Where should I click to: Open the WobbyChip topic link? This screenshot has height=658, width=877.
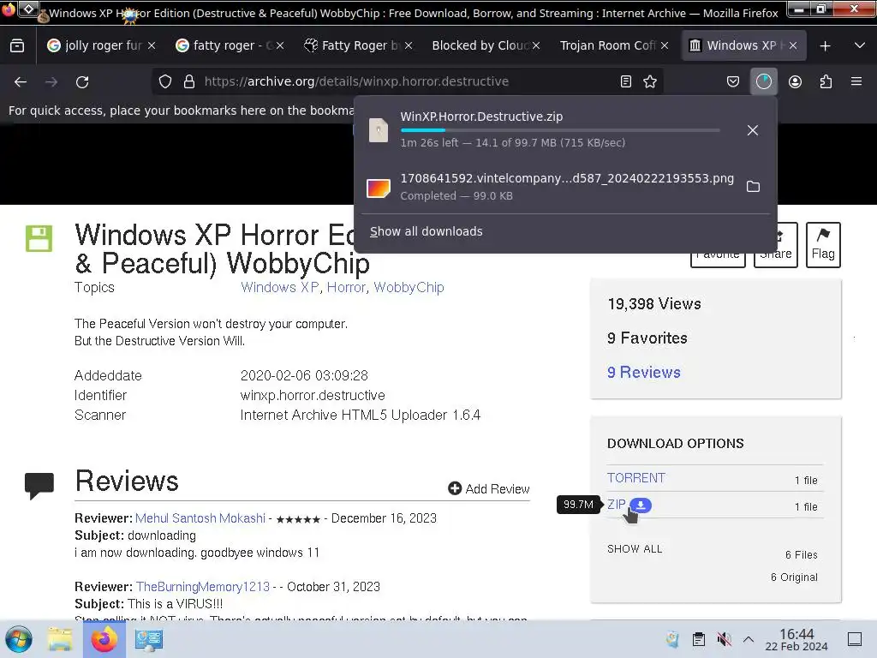coord(409,288)
